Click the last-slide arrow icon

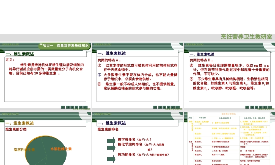click(x=81, y=107)
